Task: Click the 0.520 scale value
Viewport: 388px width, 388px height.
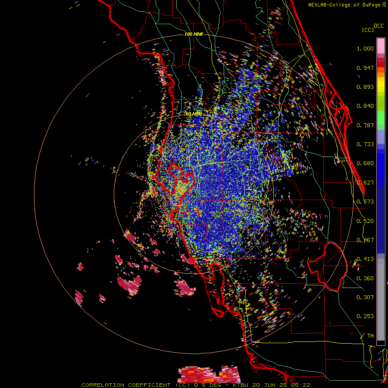Action: (x=365, y=221)
